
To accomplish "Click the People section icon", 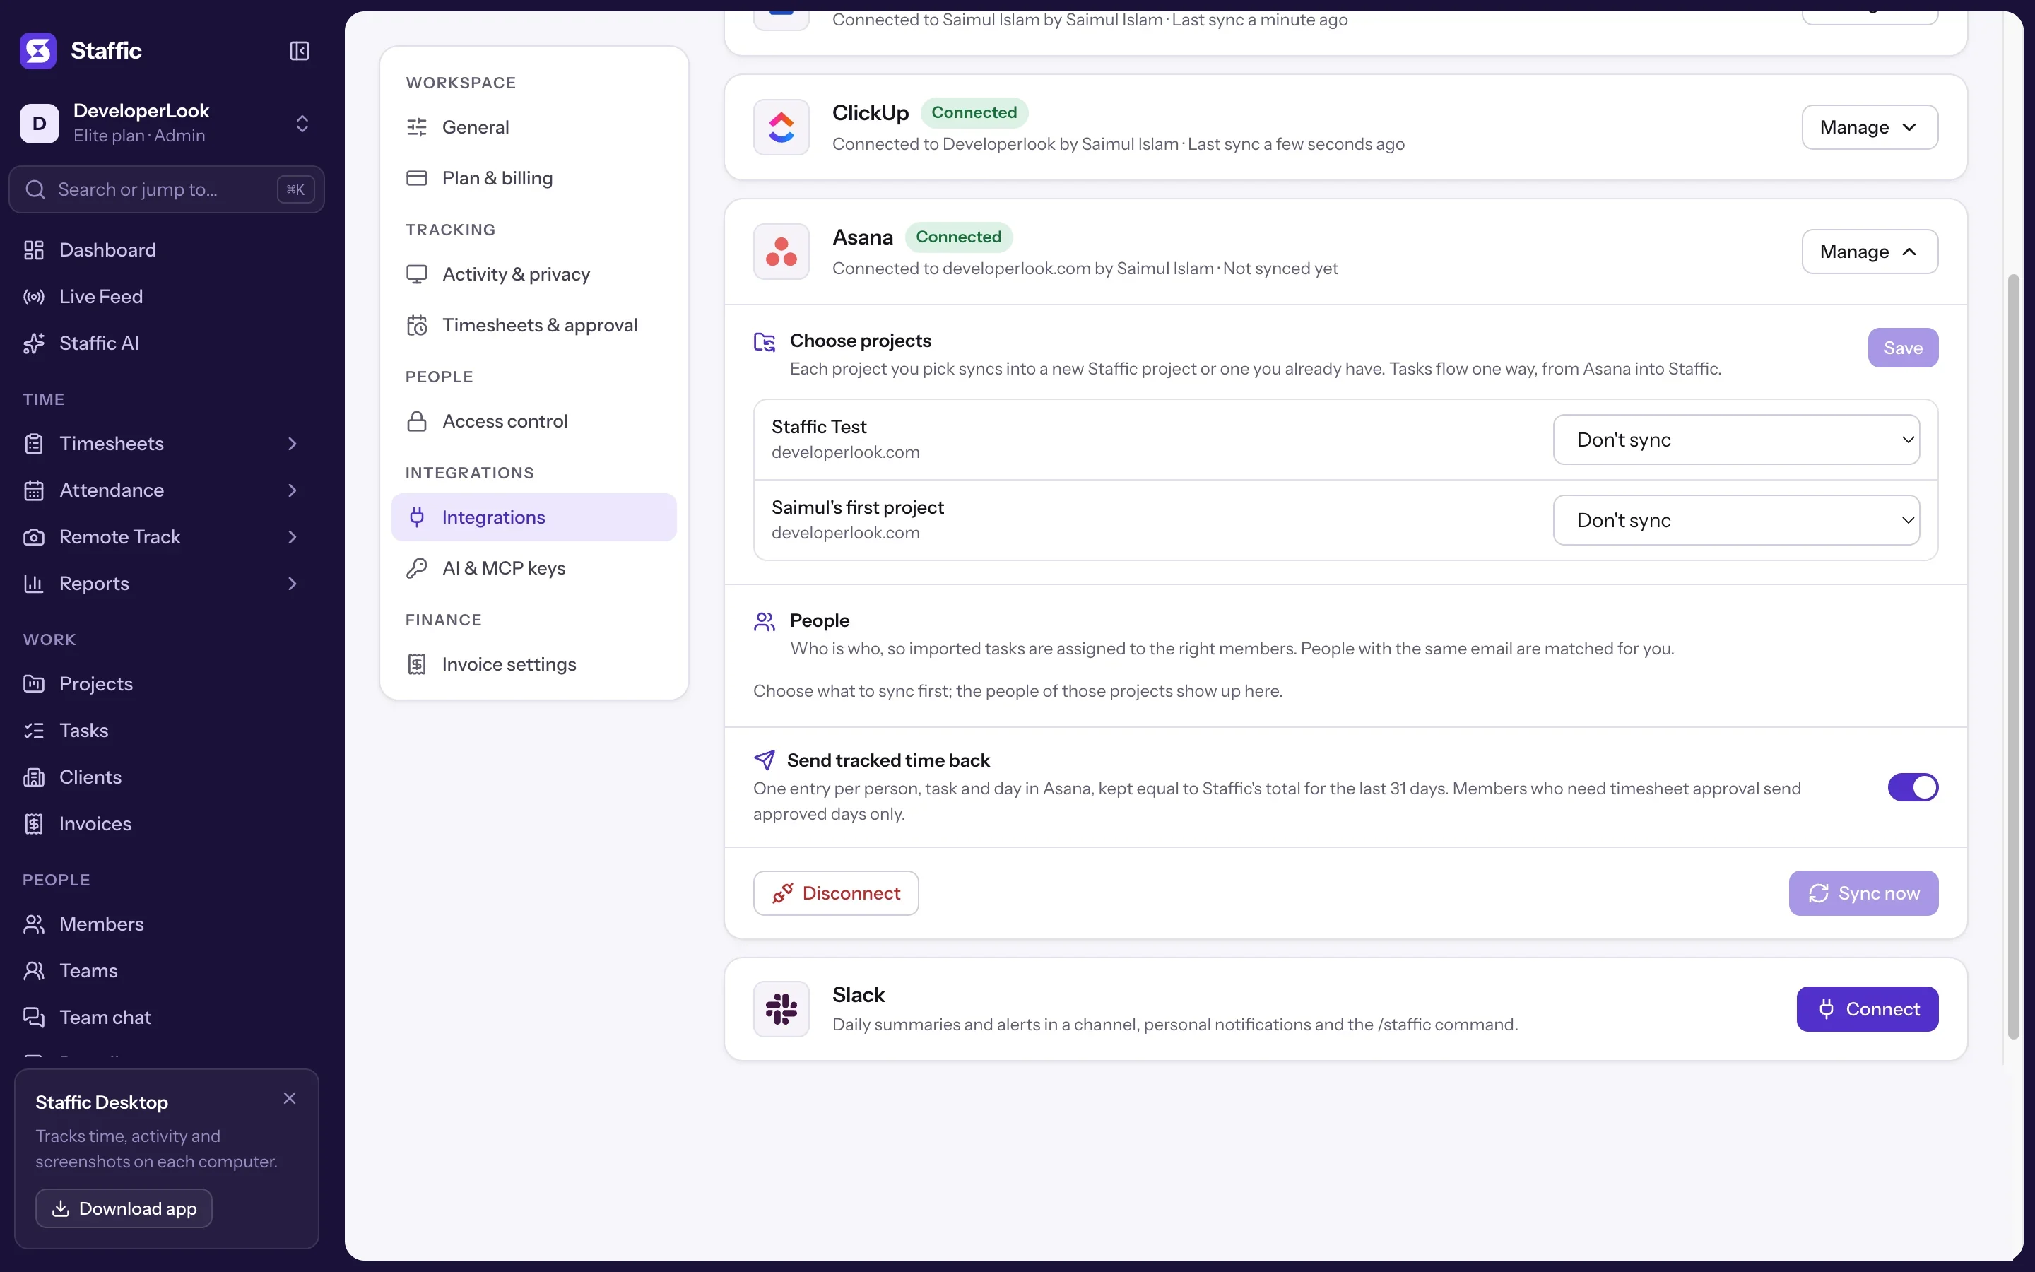I will [765, 622].
